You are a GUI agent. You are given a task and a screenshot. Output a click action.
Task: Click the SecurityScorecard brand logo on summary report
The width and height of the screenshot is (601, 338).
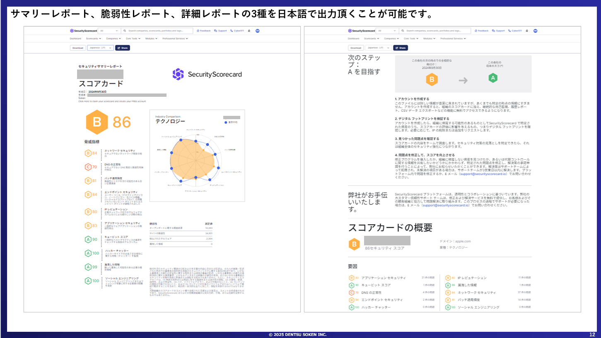[x=207, y=74]
